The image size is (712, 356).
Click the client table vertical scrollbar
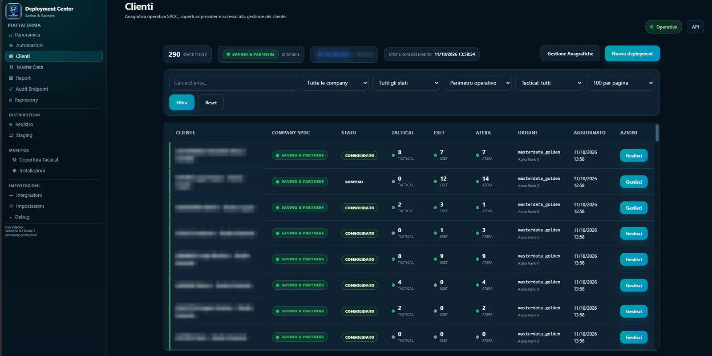[x=657, y=133]
